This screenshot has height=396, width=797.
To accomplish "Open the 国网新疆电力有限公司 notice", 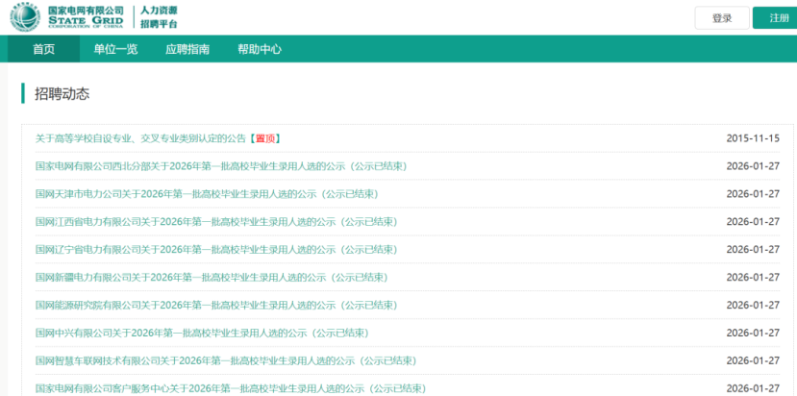I will [x=212, y=278].
